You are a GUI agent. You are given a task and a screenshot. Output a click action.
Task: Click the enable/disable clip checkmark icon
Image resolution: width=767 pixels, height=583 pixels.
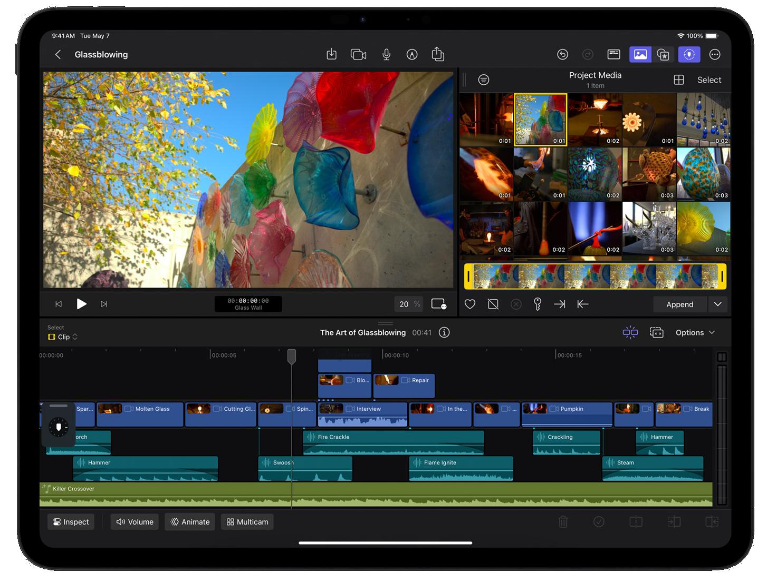(x=599, y=521)
